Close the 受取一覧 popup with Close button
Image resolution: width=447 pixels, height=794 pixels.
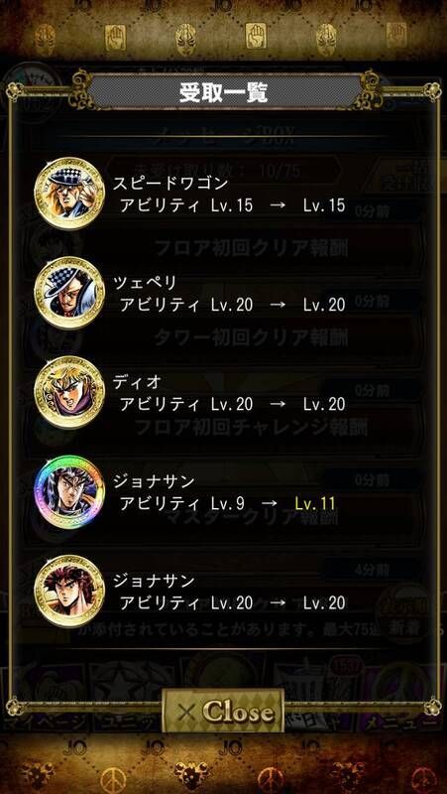pos(223,712)
